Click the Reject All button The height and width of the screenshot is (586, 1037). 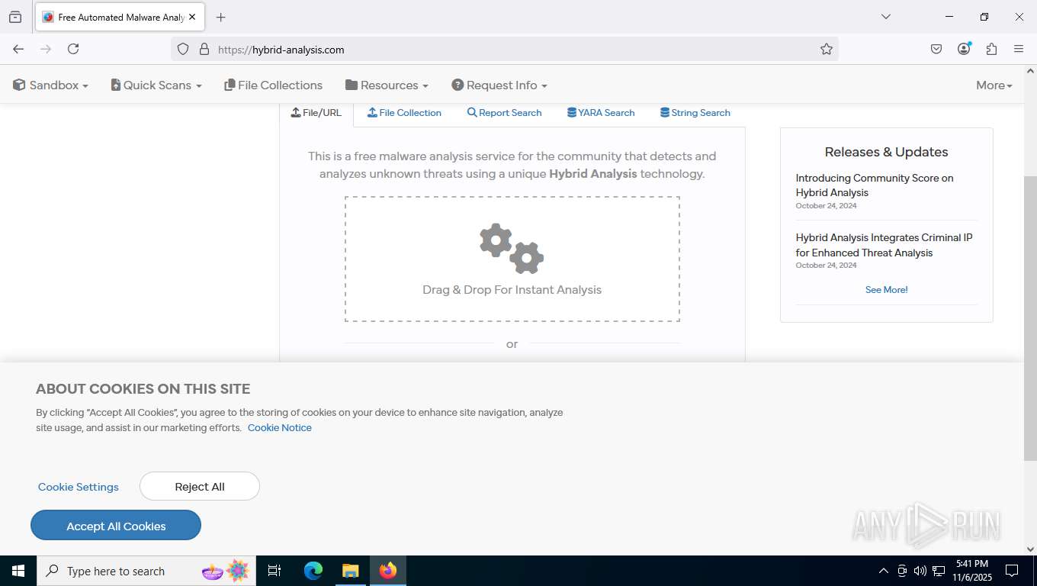pos(200,487)
